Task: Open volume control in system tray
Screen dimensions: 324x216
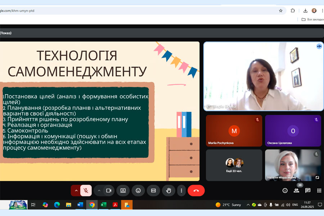Action: click(288, 205)
